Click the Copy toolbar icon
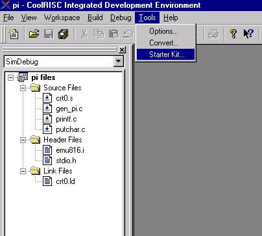Screen dimensions: 262x236 pos(99,34)
